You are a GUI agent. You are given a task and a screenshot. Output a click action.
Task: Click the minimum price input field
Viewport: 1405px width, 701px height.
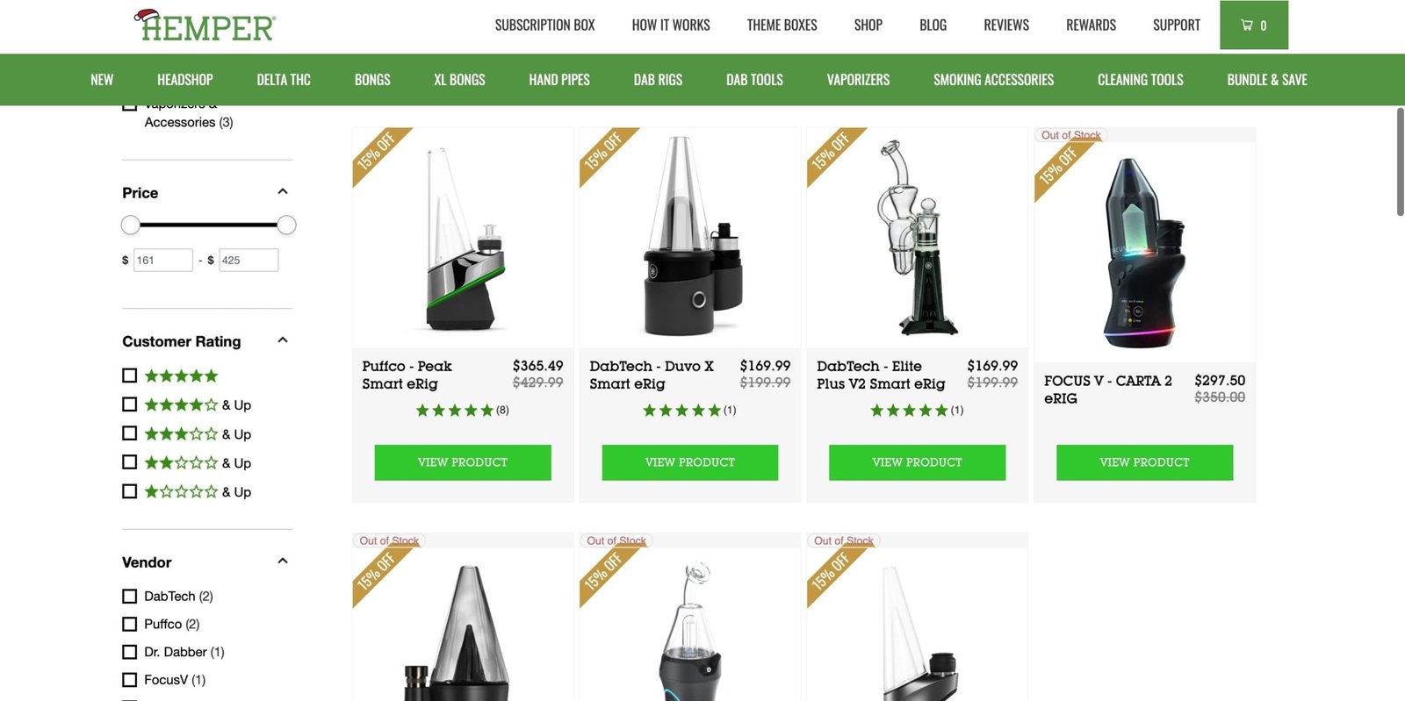[162, 260]
